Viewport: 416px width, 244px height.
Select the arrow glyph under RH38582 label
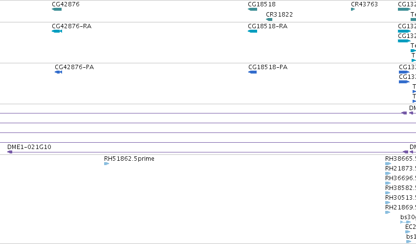point(388,193)
